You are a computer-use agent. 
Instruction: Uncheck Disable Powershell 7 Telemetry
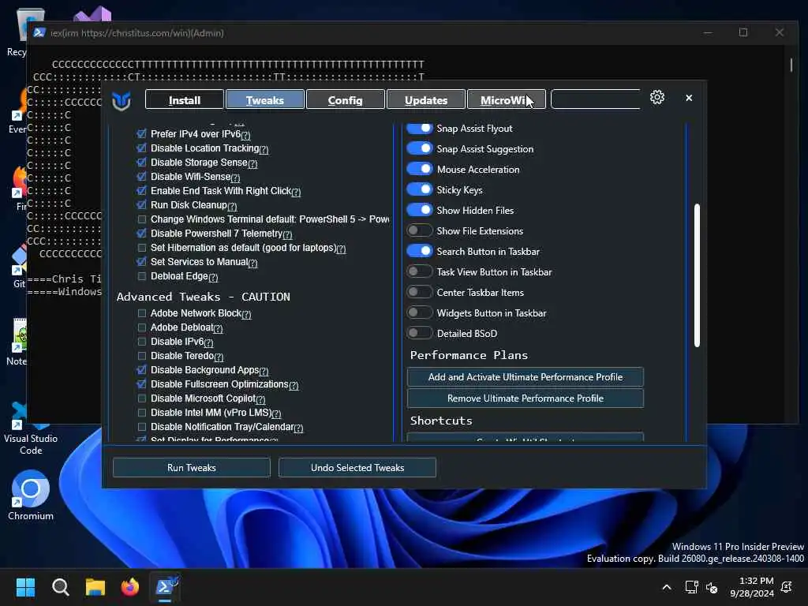(142, 234)
